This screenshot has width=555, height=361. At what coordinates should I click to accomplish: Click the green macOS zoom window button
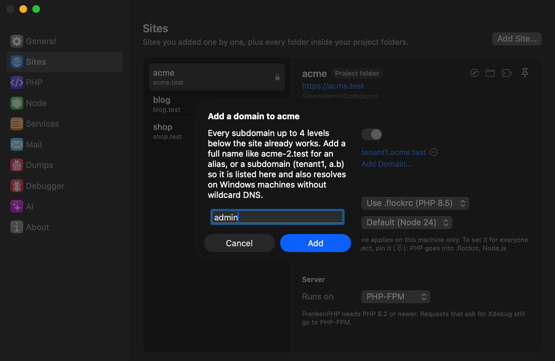pyautogui.click(x=36, y=9)
